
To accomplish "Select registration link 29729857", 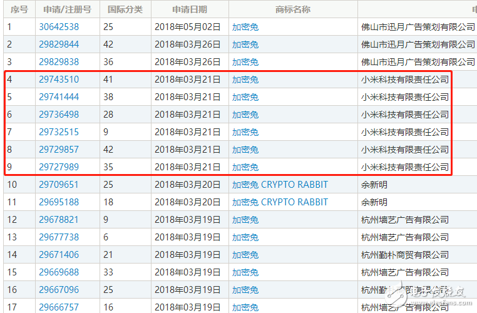I will [59, 150].
